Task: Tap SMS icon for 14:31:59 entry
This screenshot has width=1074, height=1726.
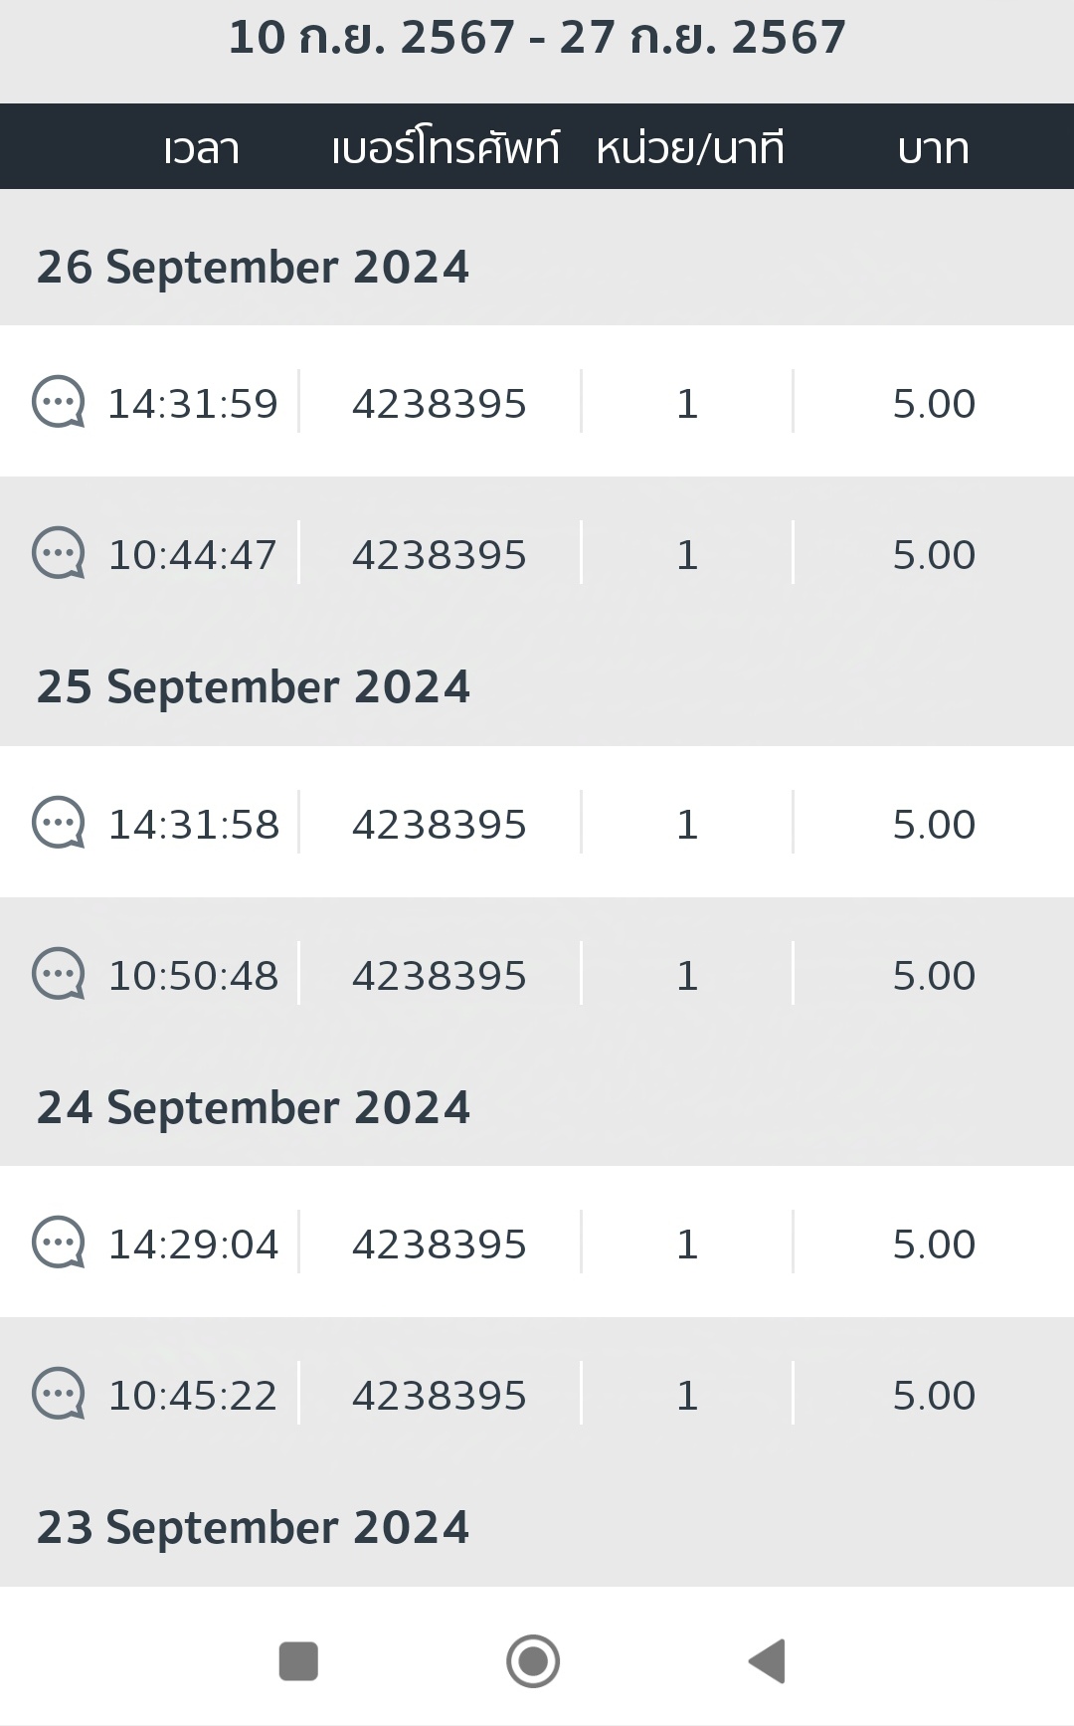Action: pos(59,402)
